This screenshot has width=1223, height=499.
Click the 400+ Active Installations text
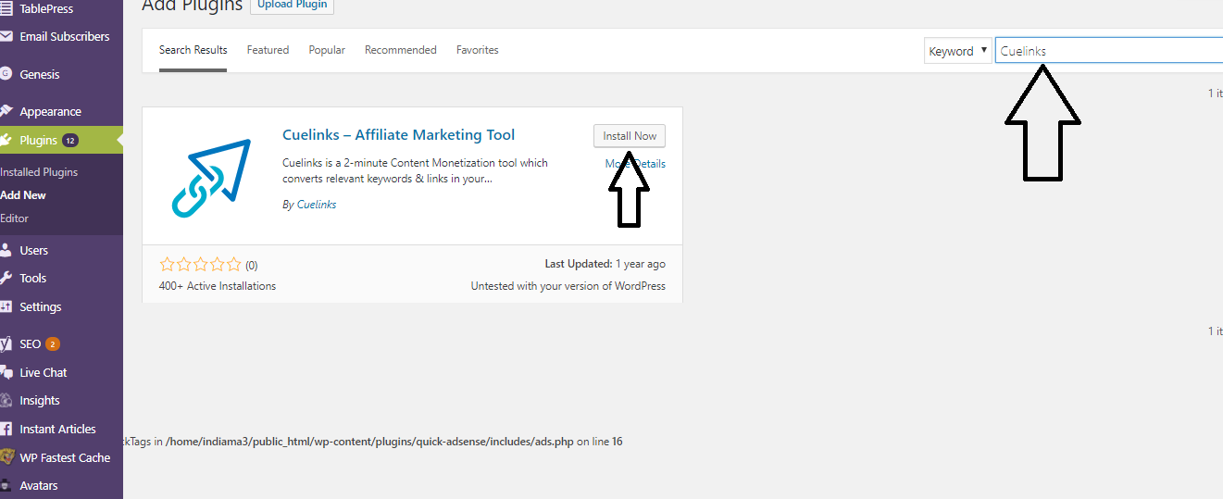(x=218, y=286)
